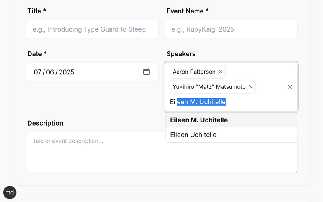The width and height of the screenshot is (323, 202).
Task: Focus the Event Name input field
Action: [231, 29]
